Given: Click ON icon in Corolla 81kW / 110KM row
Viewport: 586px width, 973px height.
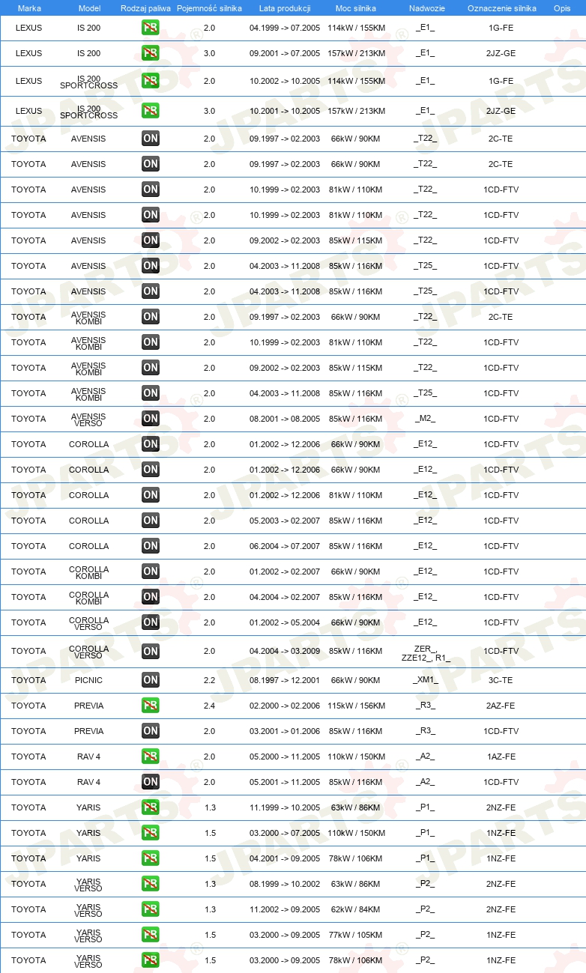Looking at the screenshot, I should [151, 495].
